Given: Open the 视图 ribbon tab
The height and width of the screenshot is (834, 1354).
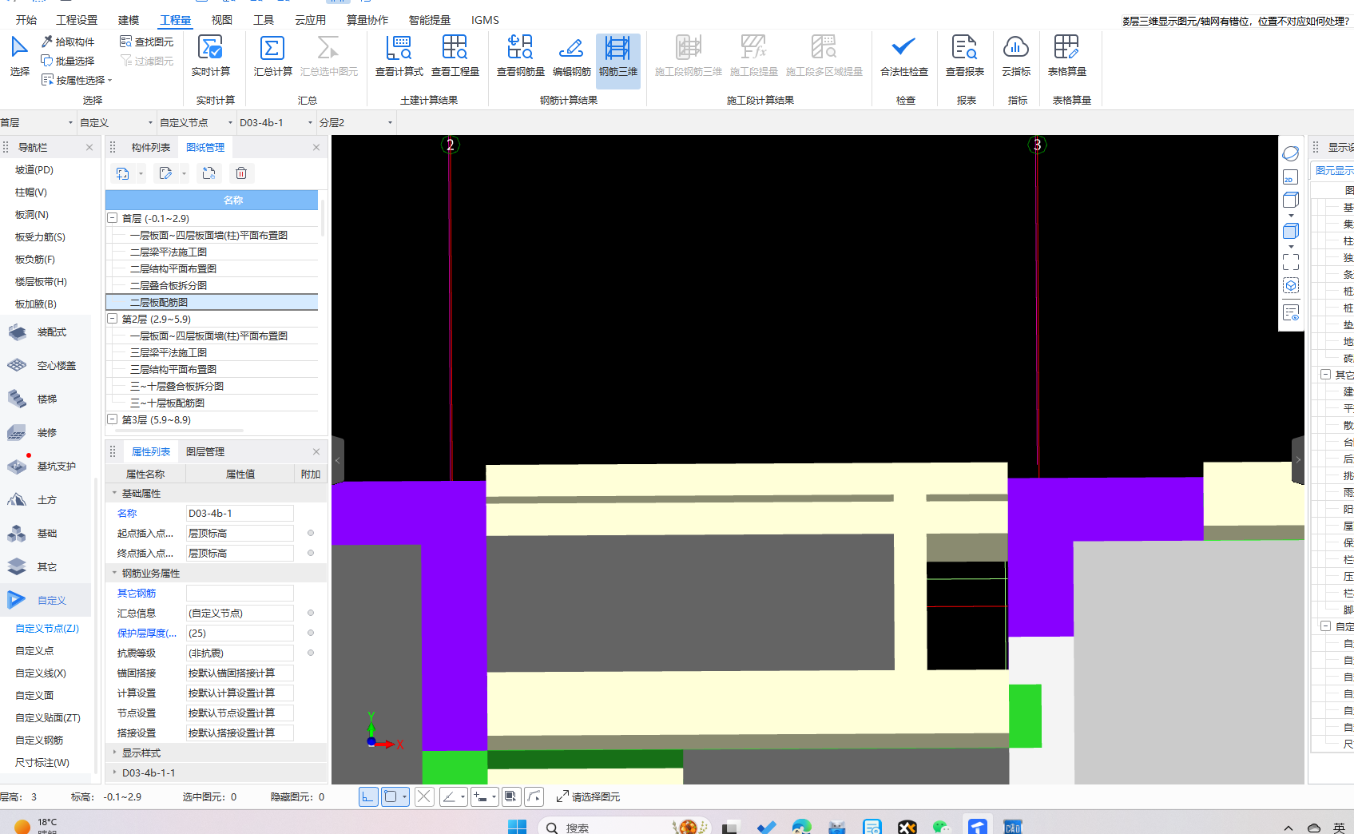Looking at the screenshot, I should 222,20.
